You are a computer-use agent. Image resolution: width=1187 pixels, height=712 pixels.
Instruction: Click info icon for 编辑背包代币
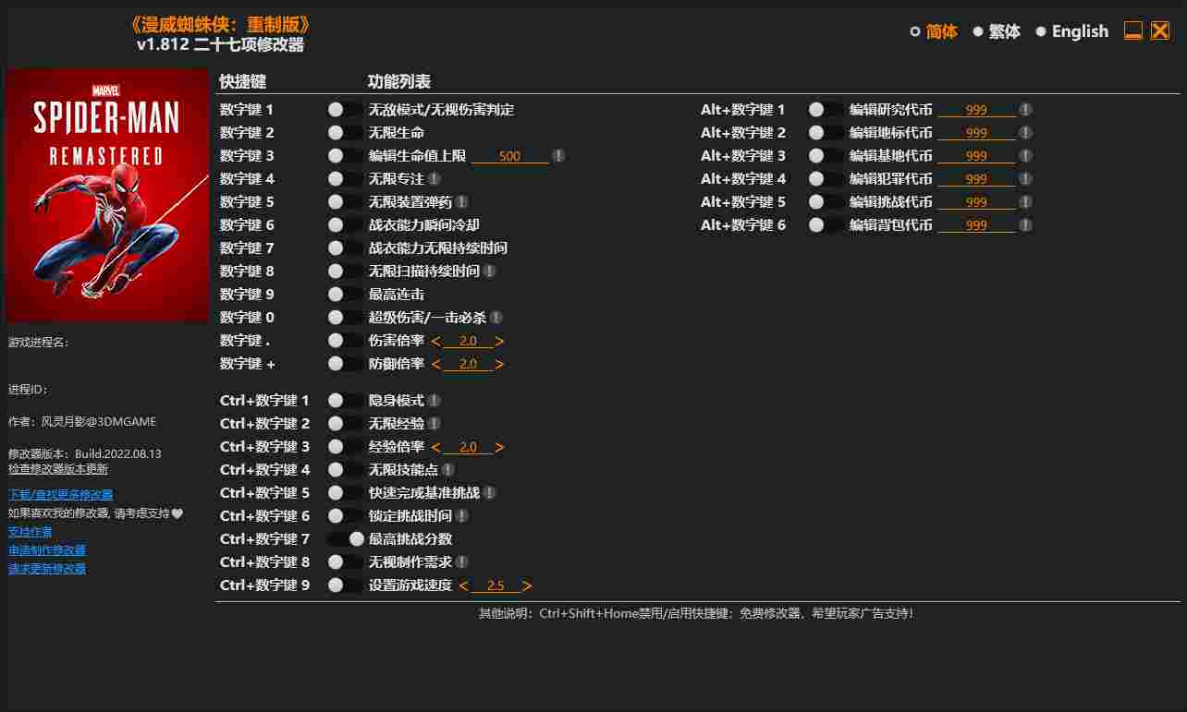[1025, 225]
